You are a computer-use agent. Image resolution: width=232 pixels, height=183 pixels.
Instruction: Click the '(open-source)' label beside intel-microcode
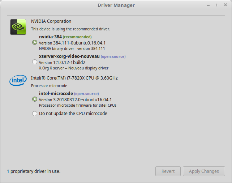(87, 94)
